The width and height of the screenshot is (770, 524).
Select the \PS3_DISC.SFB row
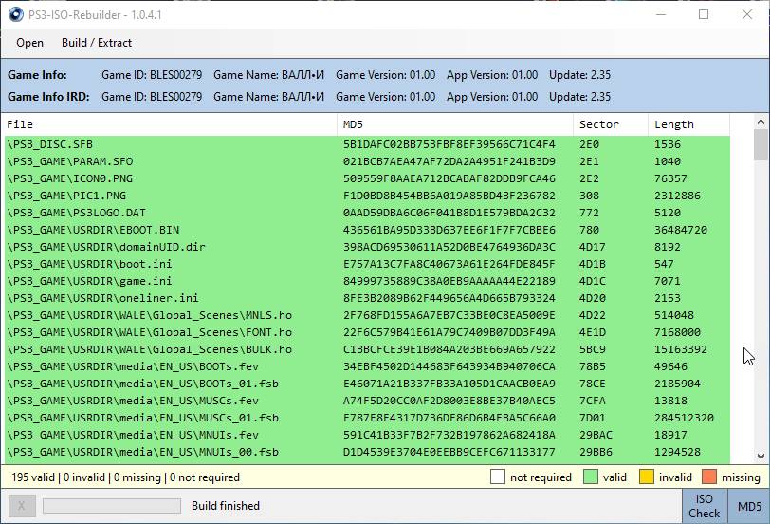(367, 144)
